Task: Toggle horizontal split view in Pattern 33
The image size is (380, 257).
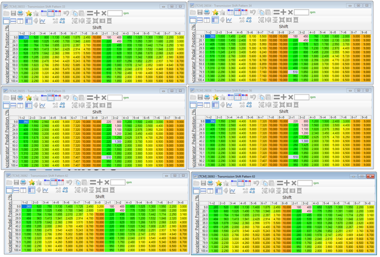Action: pyautogui.click(x=13, y=21)
